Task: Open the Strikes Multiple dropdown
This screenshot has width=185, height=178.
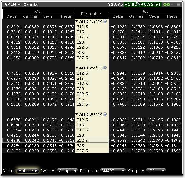Action: tap(27, 171)
